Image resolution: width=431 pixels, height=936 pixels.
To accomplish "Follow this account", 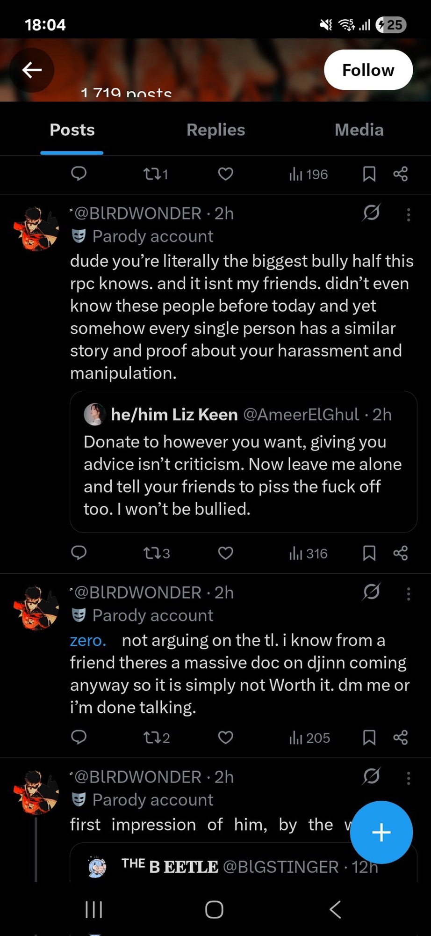I will [x=368, y=70].
